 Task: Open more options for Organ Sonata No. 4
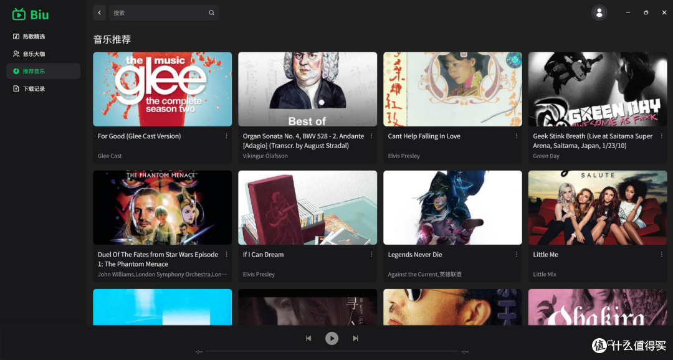click(x=371, y=136)
